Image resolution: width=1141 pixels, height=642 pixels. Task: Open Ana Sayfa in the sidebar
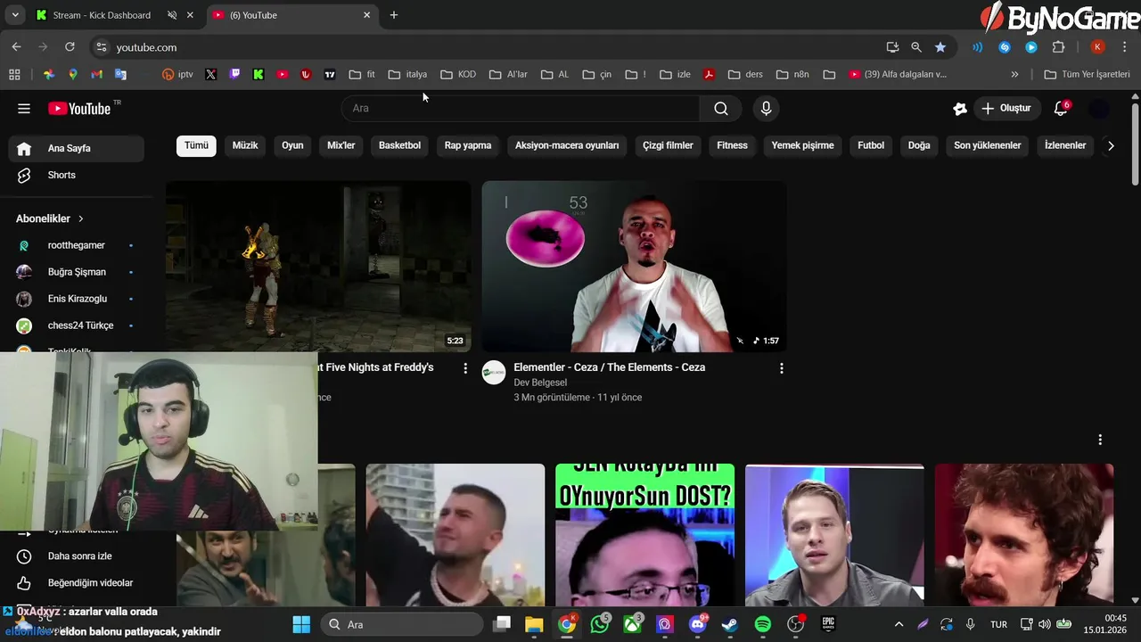[x=77, y=148]
